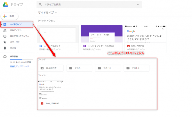This screenshot has width=192, height=117.
Task: Open the テスト folder
Action: (79, 68)
